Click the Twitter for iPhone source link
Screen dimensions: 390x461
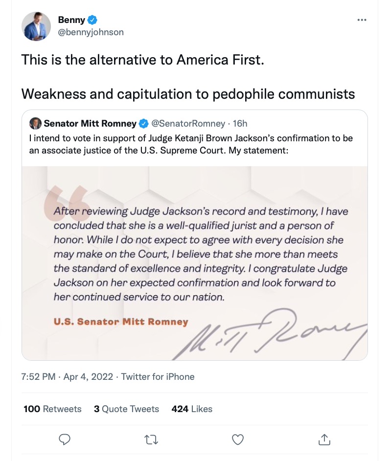pyautogui.click(x=158, y=376)
